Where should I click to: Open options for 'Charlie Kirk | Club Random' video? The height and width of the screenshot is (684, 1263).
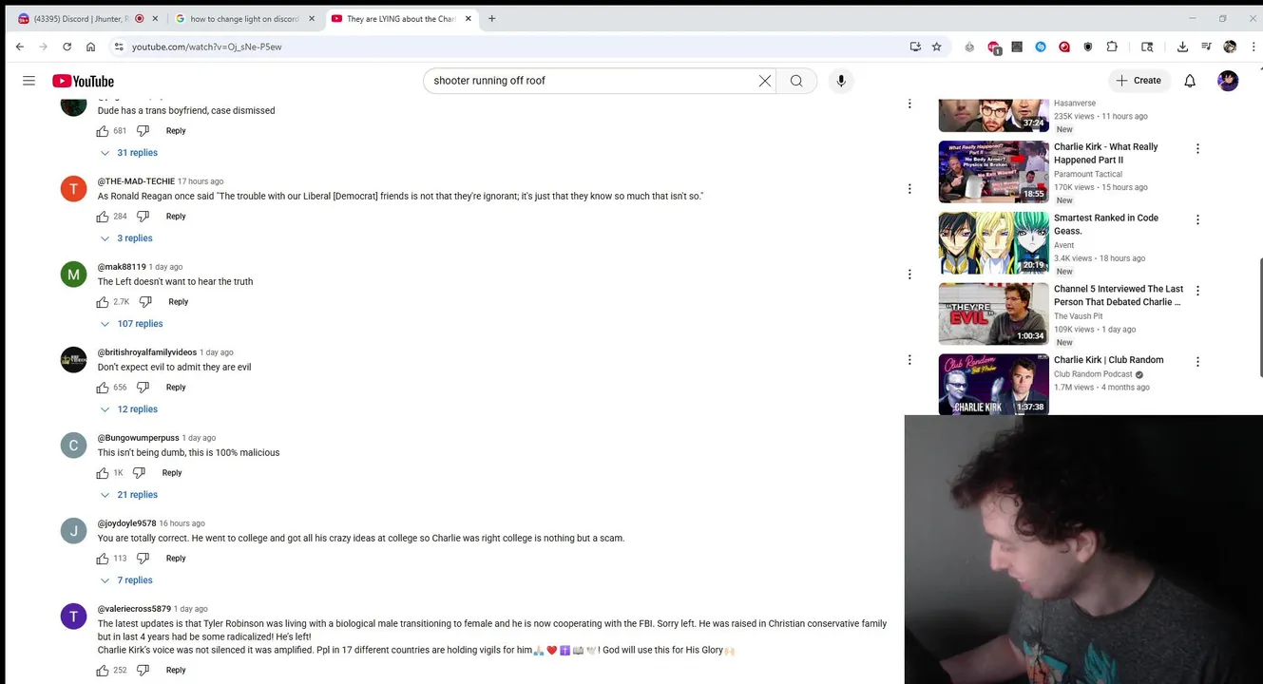tap(1197, 362)
